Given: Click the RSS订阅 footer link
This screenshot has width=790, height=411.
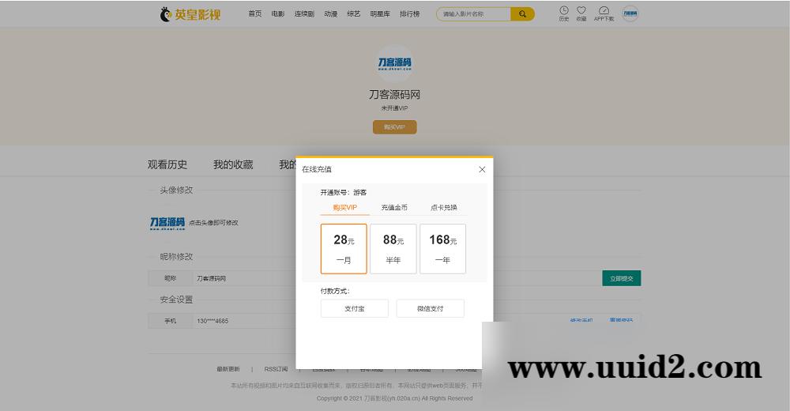Looking at the screenshot, I should click(x=276, y=369).
